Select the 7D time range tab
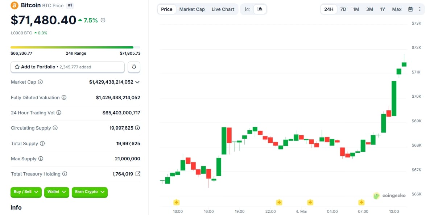 (x=343, y=9)
